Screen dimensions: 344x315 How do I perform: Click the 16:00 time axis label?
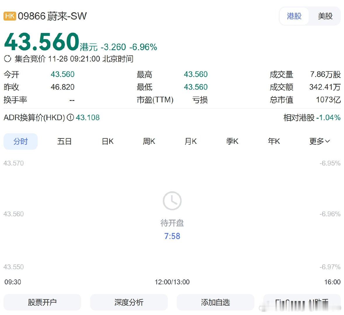pos(332,282)
